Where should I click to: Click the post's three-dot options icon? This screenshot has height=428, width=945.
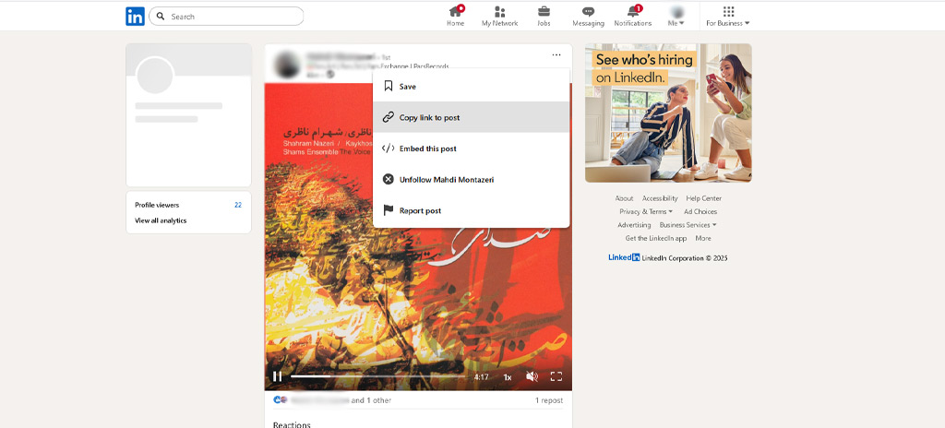point(556,55)
